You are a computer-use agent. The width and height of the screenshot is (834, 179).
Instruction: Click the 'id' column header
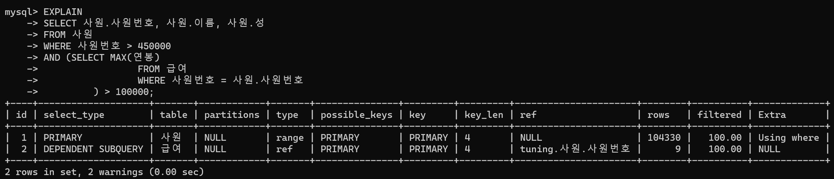click(21, 115)
